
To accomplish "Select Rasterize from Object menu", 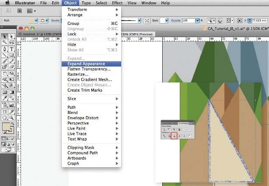I will (91, 74).
